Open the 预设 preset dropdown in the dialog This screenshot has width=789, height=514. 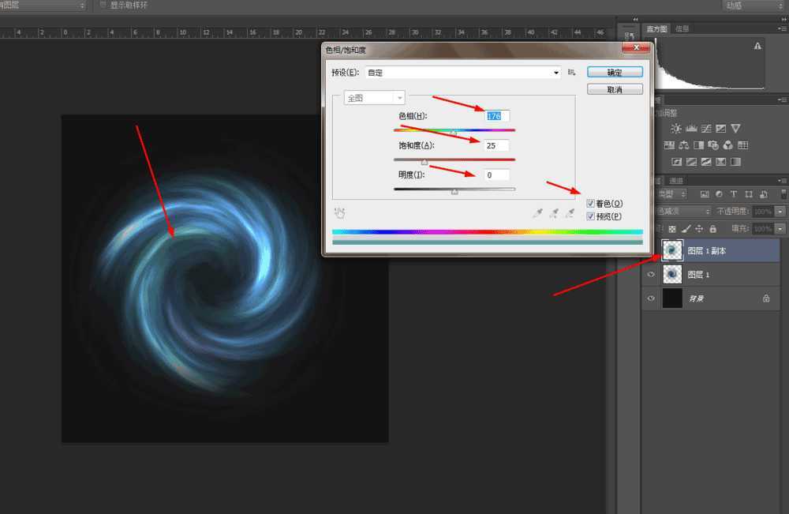(x=555, y=72)
